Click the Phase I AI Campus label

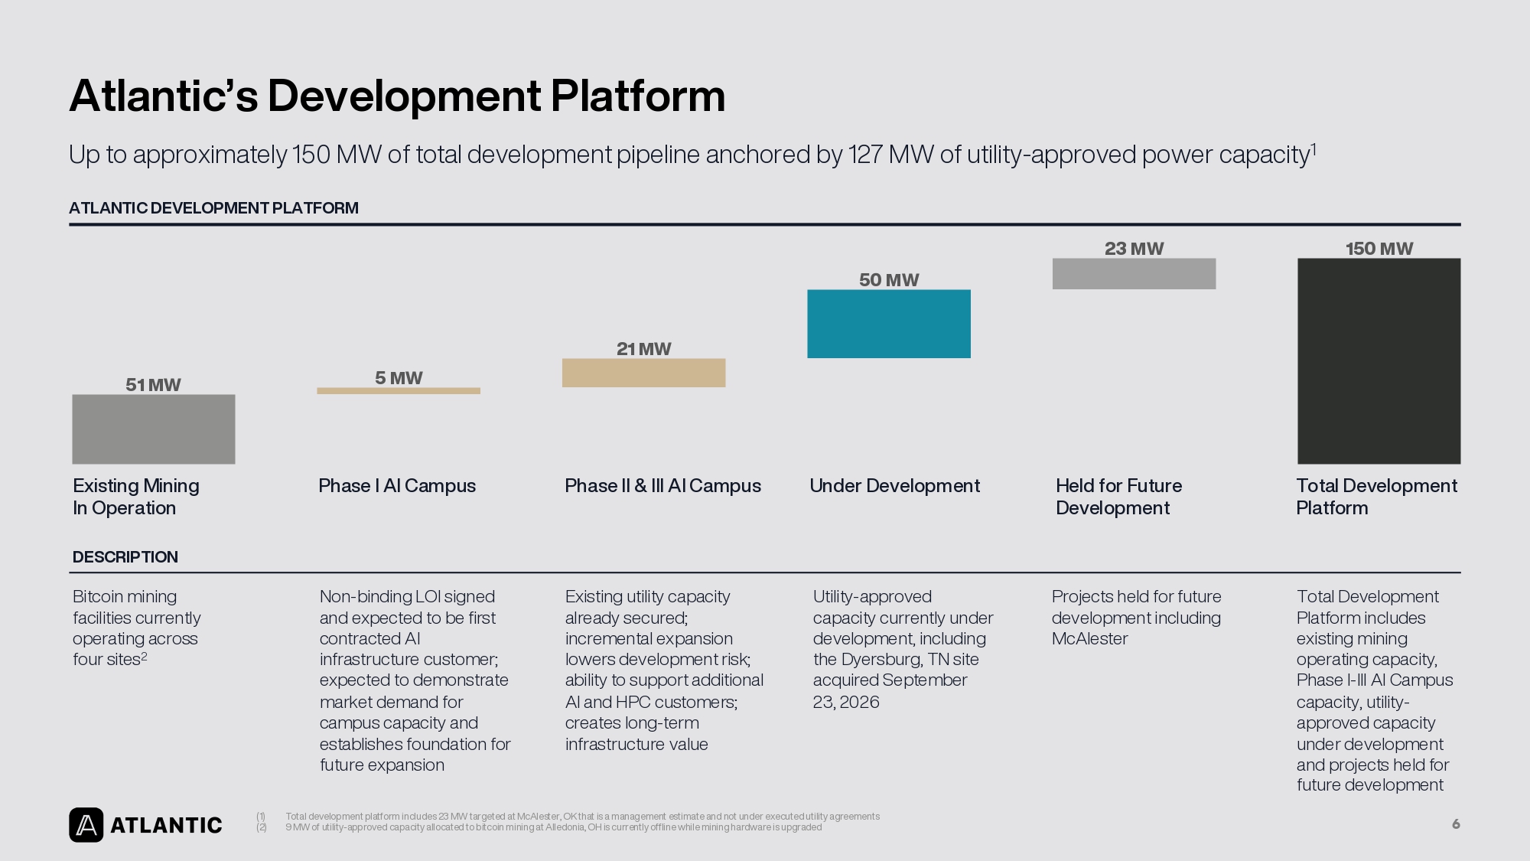pyautogui.click(x=397, y=486)
